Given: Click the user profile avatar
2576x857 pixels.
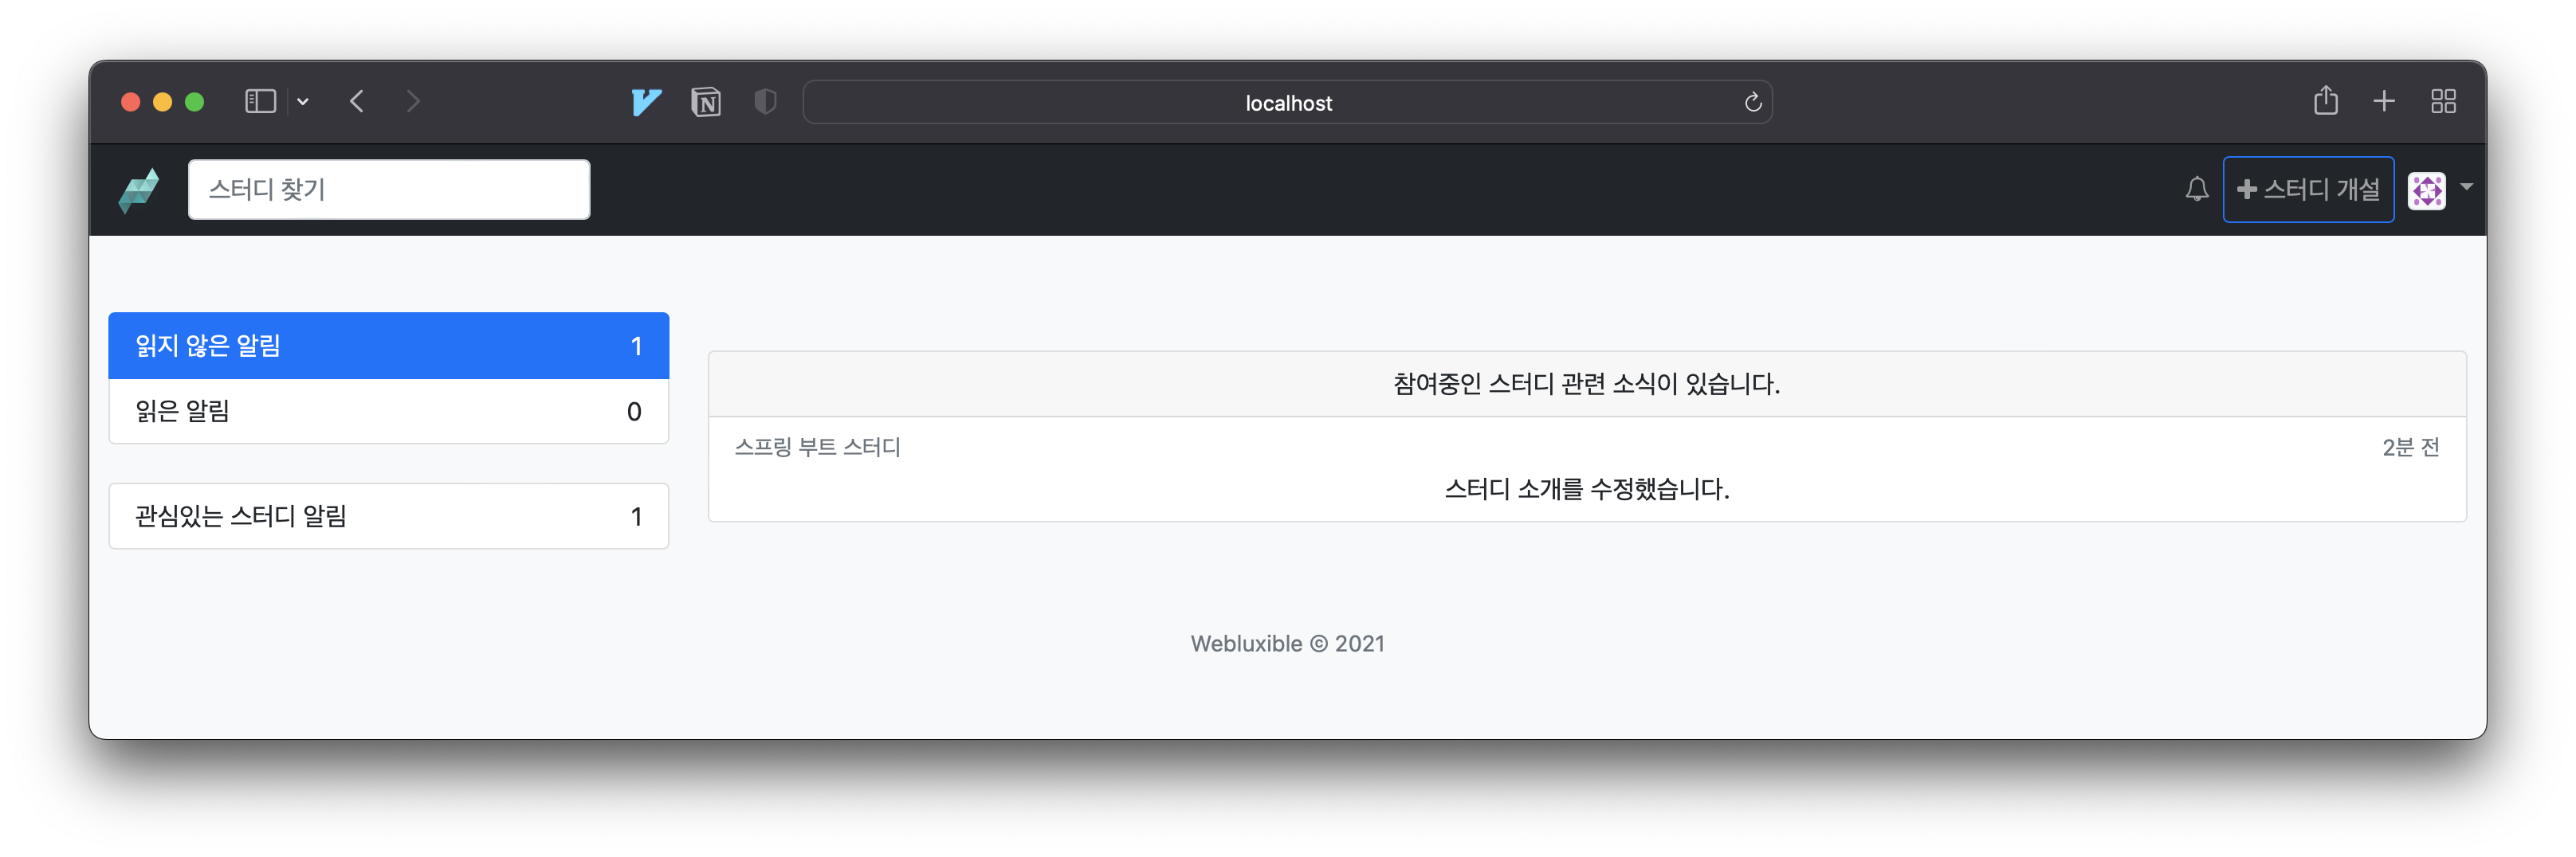Looking at the screenshot, I should (2426, 190).
